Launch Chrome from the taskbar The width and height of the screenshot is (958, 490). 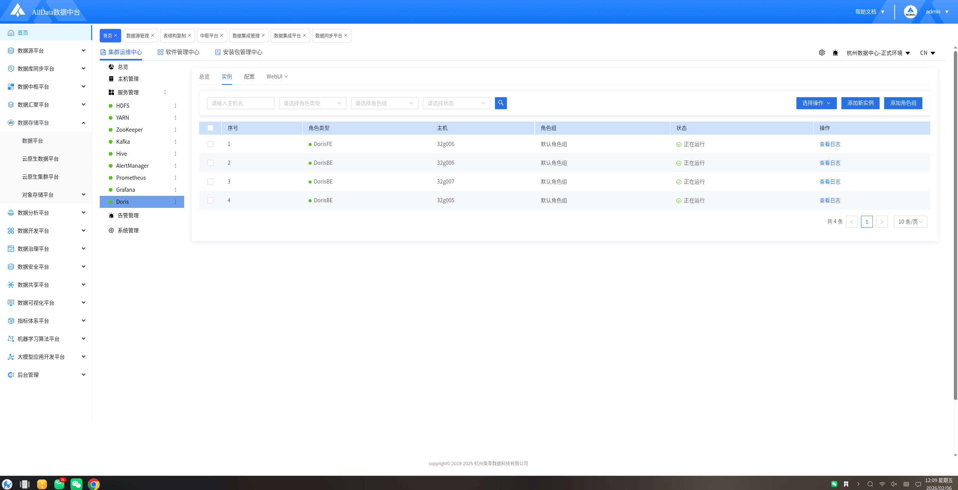[x=94, y=484]
